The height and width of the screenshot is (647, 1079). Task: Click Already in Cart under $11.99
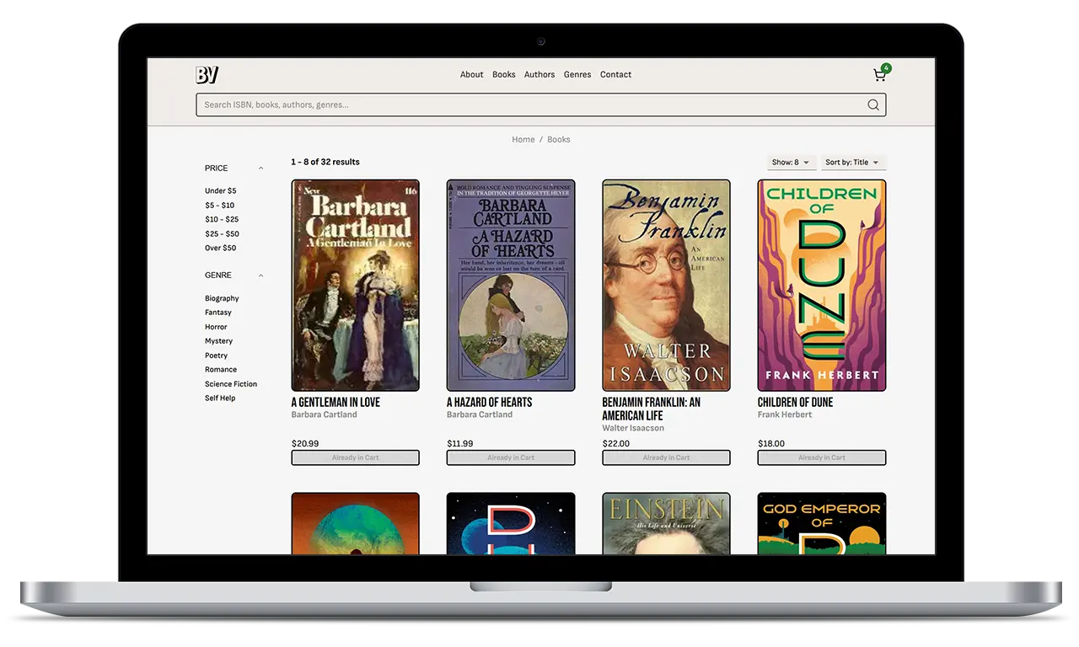511,458
